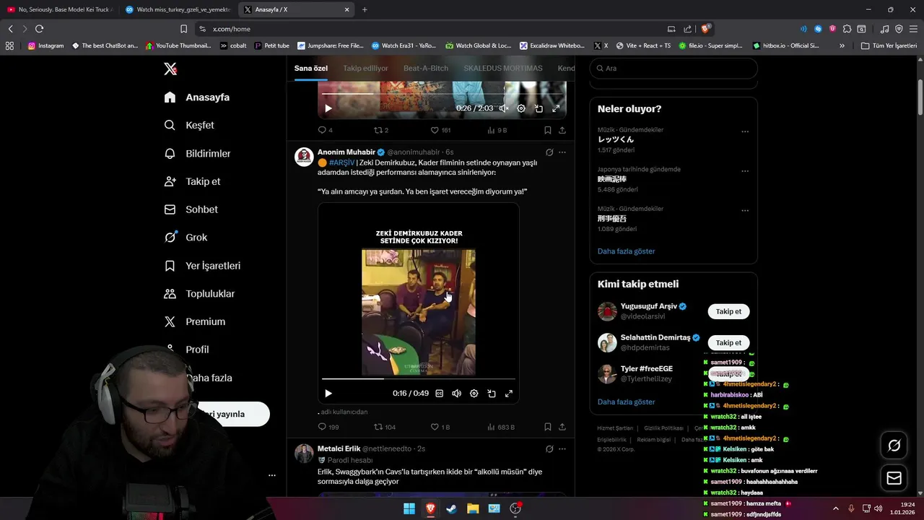Open Windows Start button on taskbar
This screenshot has width=924, height=520.
pos(409,508)
